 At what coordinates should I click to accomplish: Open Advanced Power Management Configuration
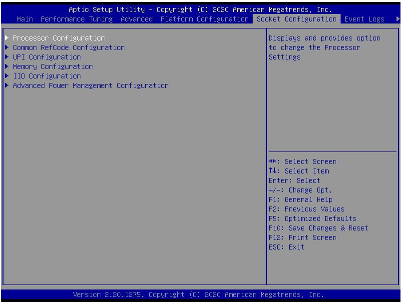[91, 85]
